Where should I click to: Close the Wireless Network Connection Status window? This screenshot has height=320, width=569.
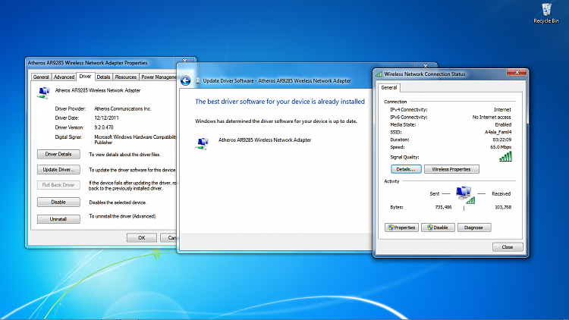pyautogui.click(x=517, y=73)
